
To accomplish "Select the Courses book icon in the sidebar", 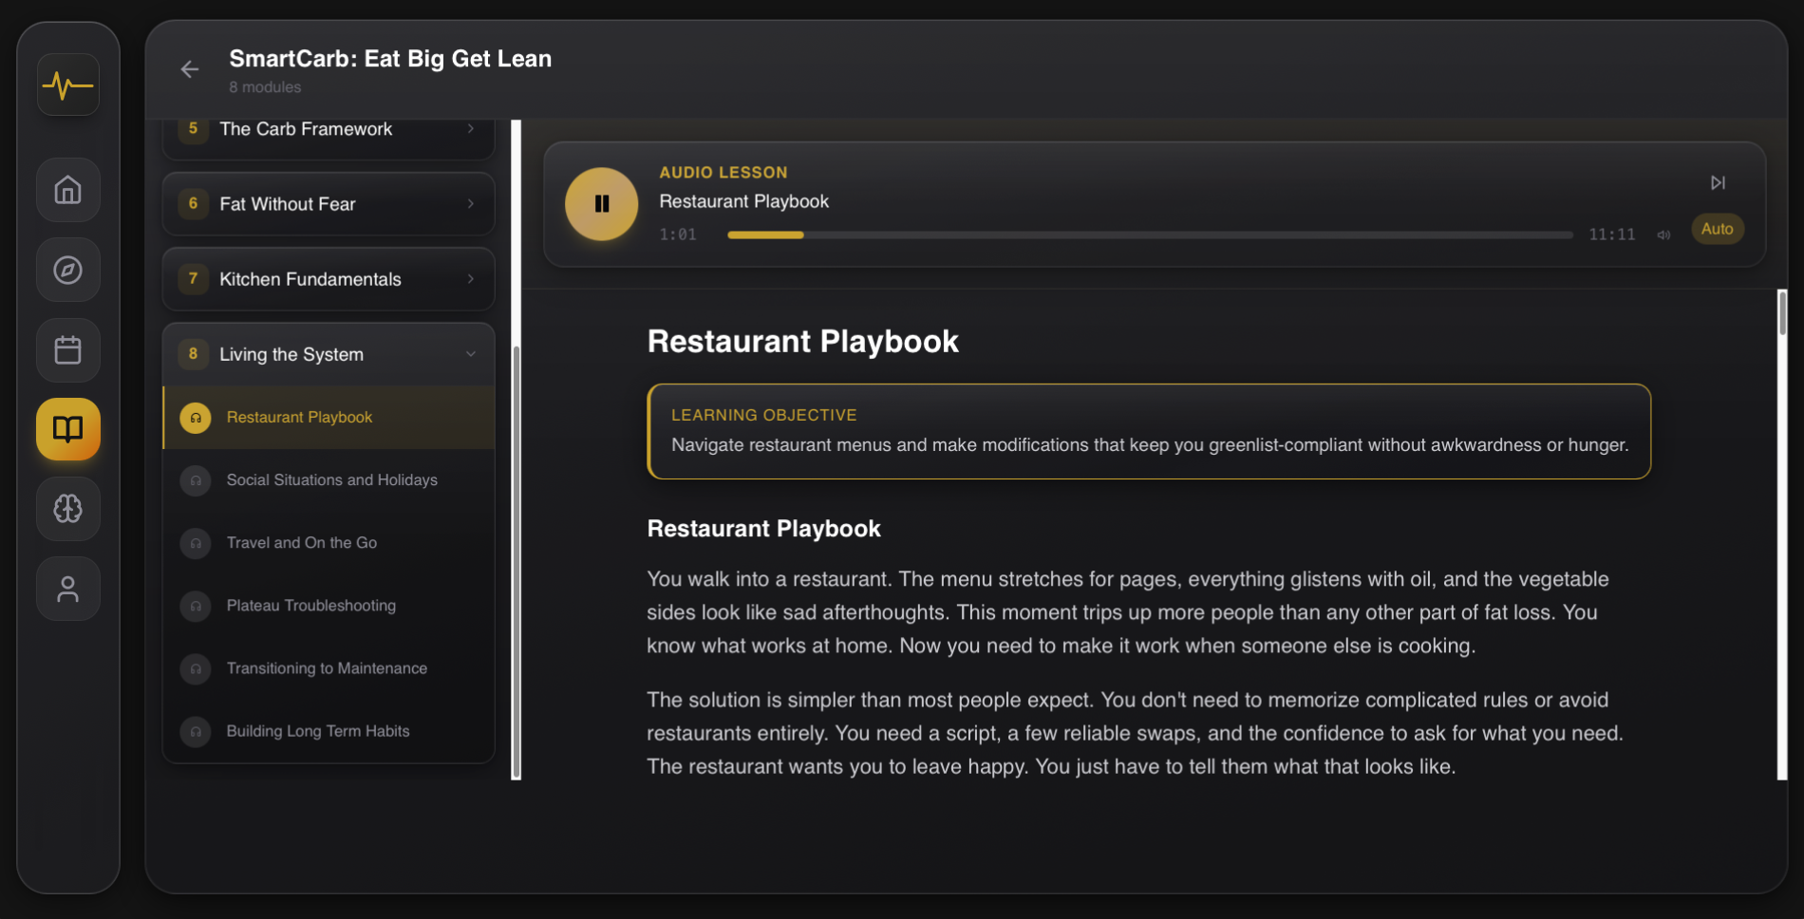I will [x=67, y=429].
